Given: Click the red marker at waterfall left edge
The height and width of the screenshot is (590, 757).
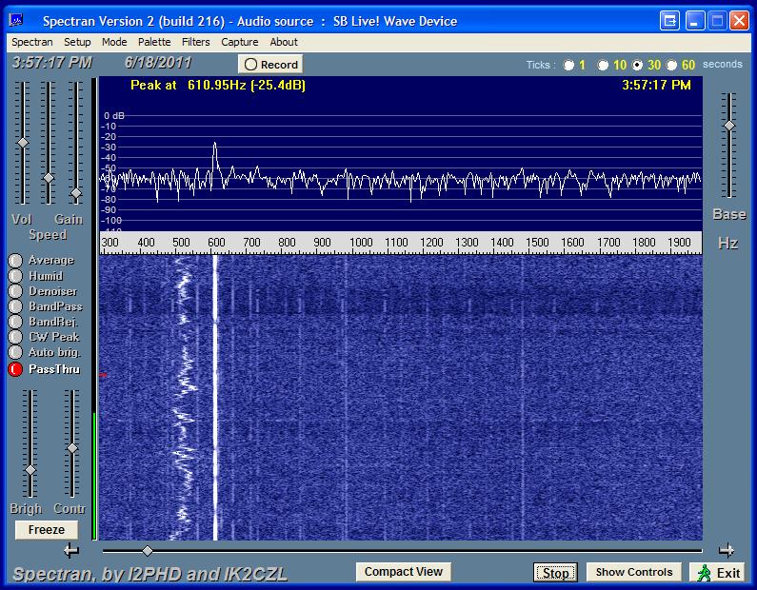Looking at the screenshot, I should (103, 374).
